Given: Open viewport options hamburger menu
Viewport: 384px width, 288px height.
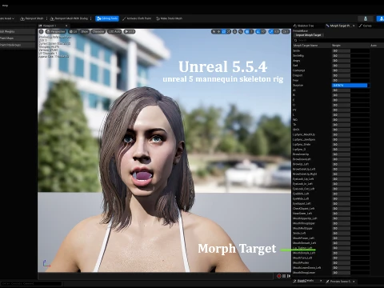Looking at the screenshot, I should (42, 31).
